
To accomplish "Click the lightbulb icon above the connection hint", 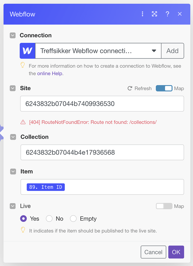I will point(23,66).
